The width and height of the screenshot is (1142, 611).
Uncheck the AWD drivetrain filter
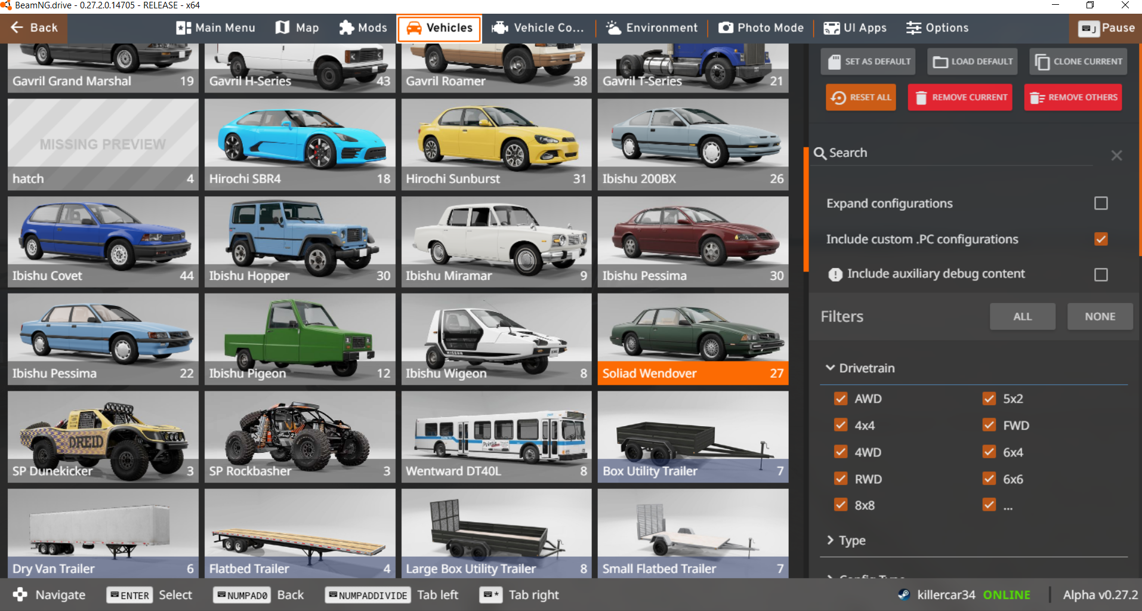click(x=841, y=399)
